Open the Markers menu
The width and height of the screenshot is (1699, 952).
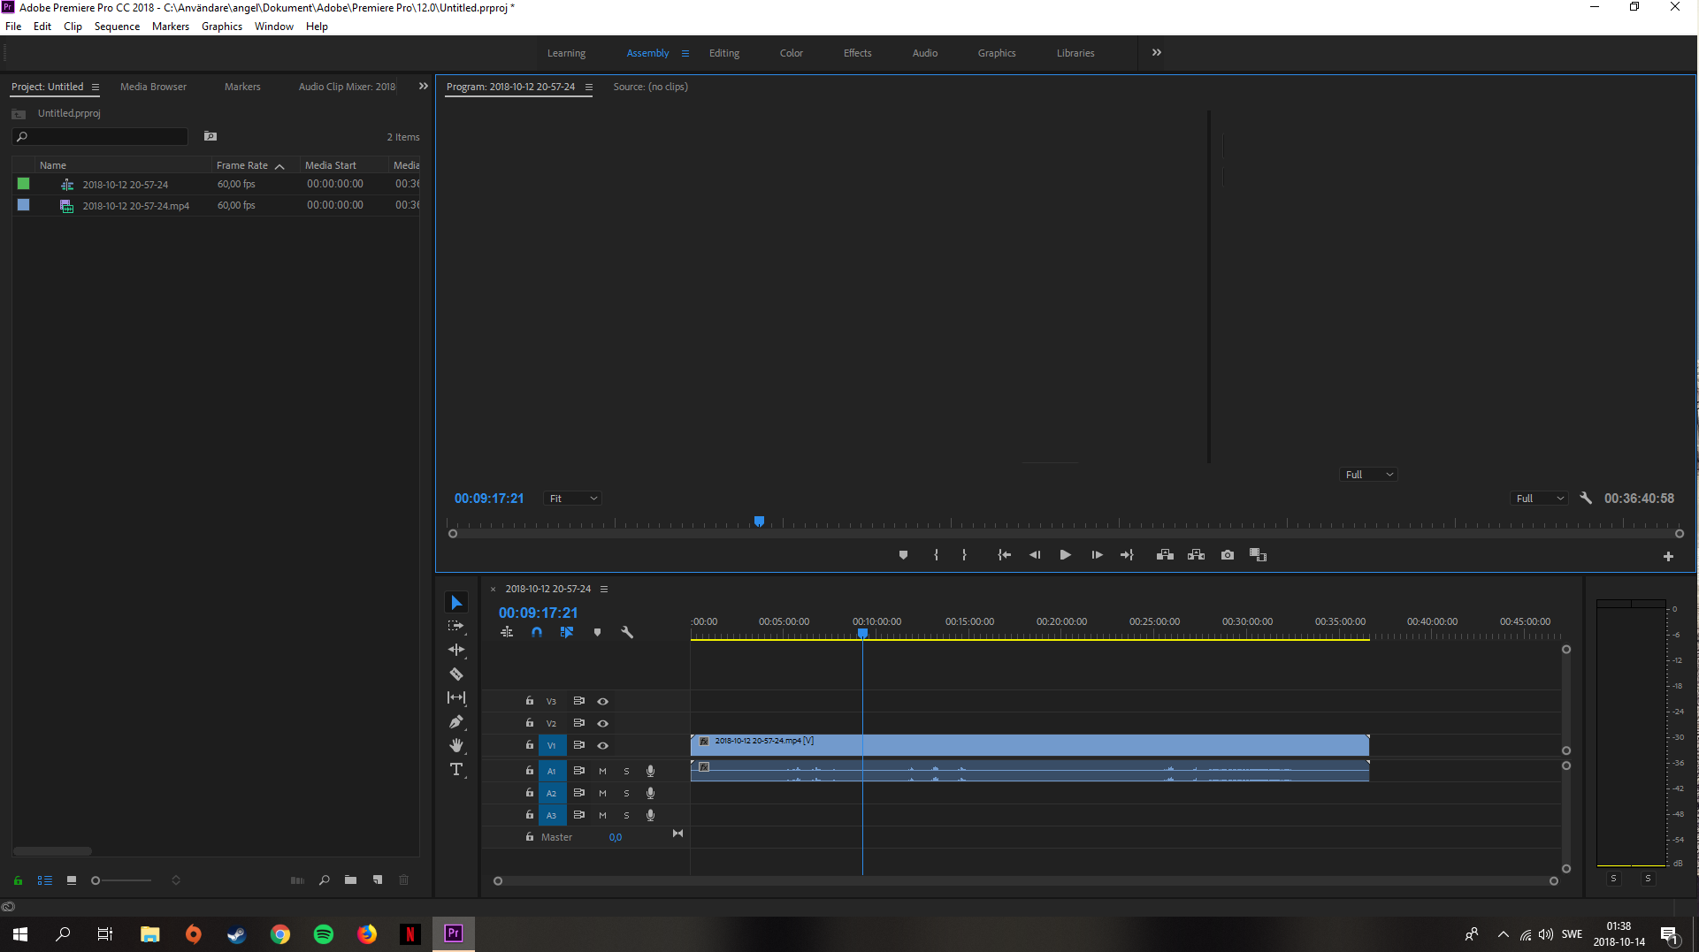point(171,27)
